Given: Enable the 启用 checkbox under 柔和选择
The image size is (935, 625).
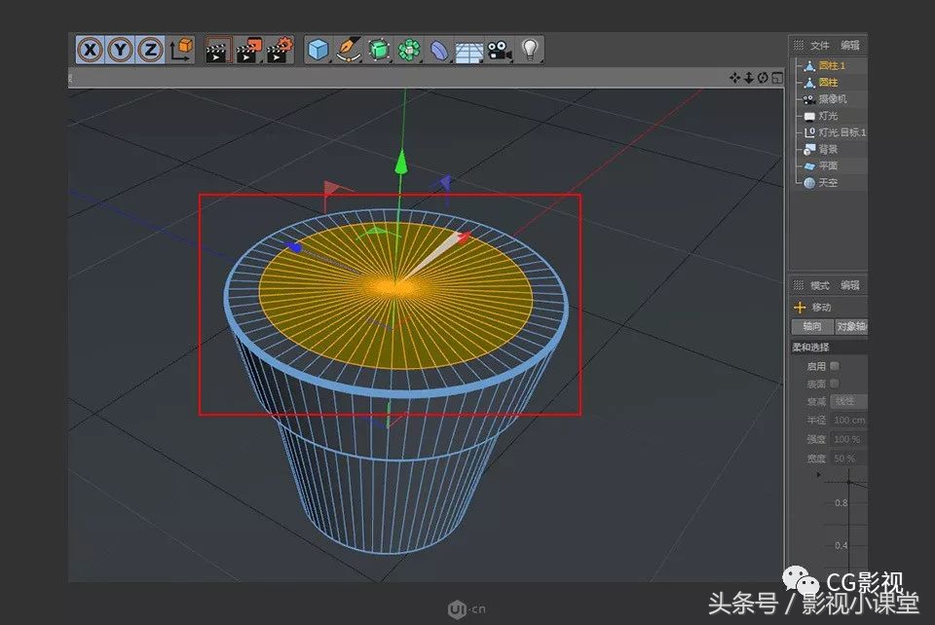Looking at the screenshot, I should pyautogui.click(x=834, y=365).
